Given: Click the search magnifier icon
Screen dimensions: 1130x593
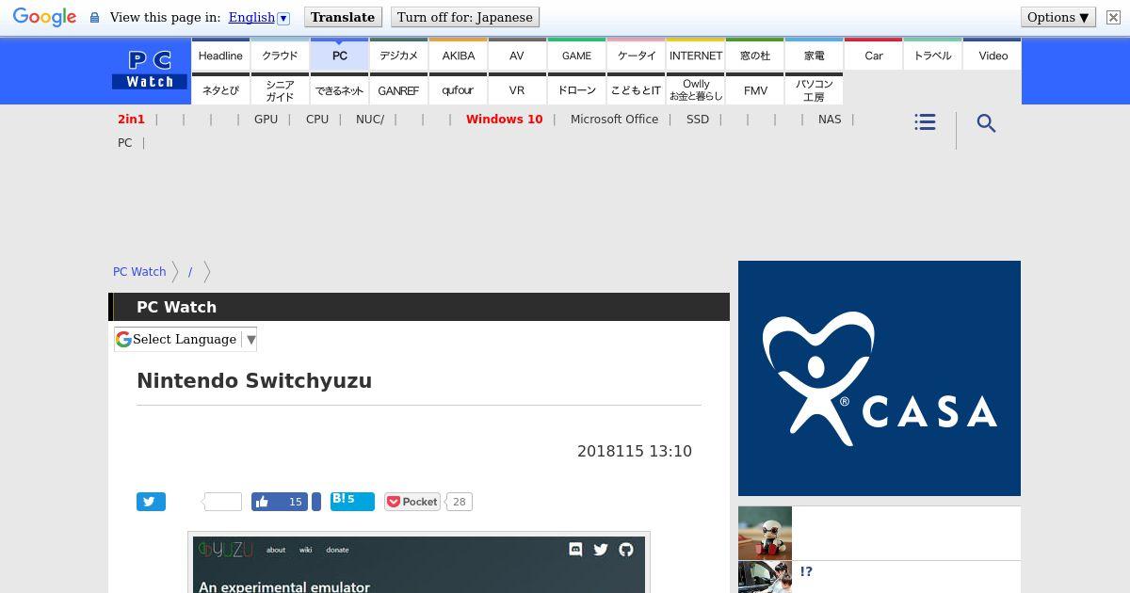Looking at the screenshot, I should [986, 123].
